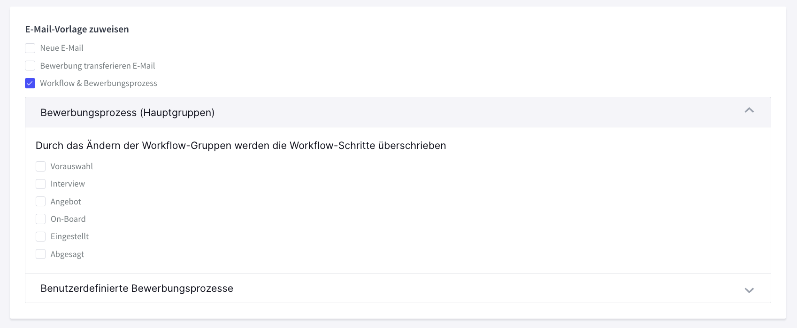Select the Interview checkbox
The height and width of the screenshot is (328, 797).
pyautogui.click(x=41, y=184)
